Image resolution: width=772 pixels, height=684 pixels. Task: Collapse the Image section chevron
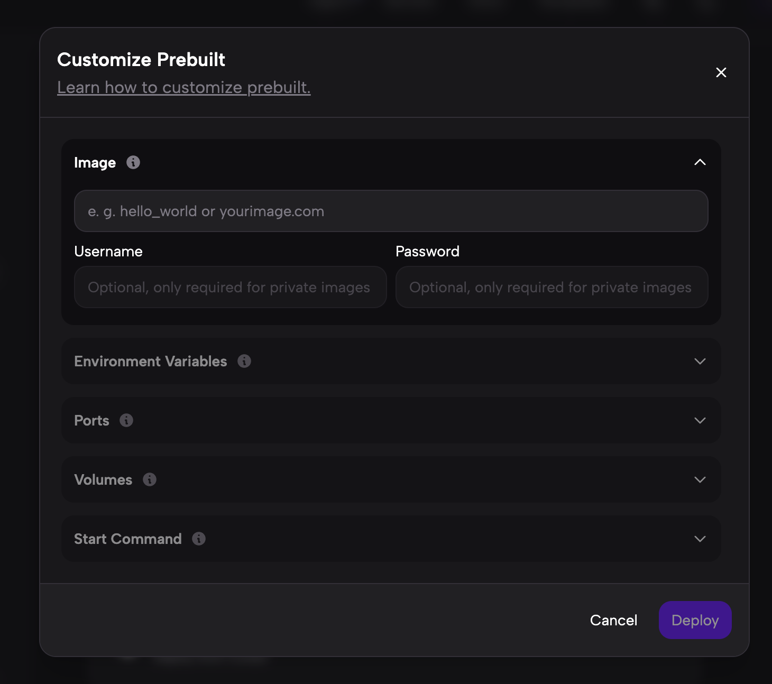[x=700, y=162]
